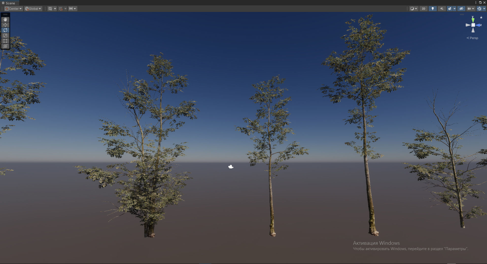The image size is (487, 264).
Task: Click the gray bottom cone on gizmo
Action: [x=473, y=30]
